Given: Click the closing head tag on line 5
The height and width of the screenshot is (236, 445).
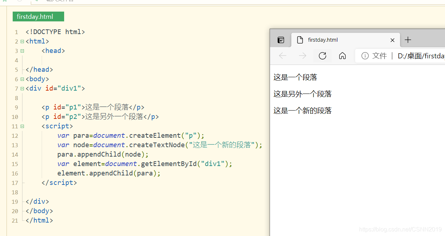Looking at the screenshot, I should (x=39, y=70).
